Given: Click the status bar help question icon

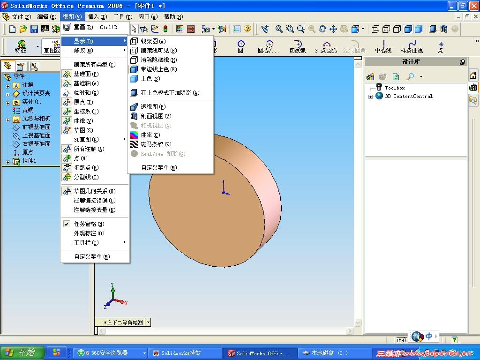Looking at the screenshot, I should point(455,339).
